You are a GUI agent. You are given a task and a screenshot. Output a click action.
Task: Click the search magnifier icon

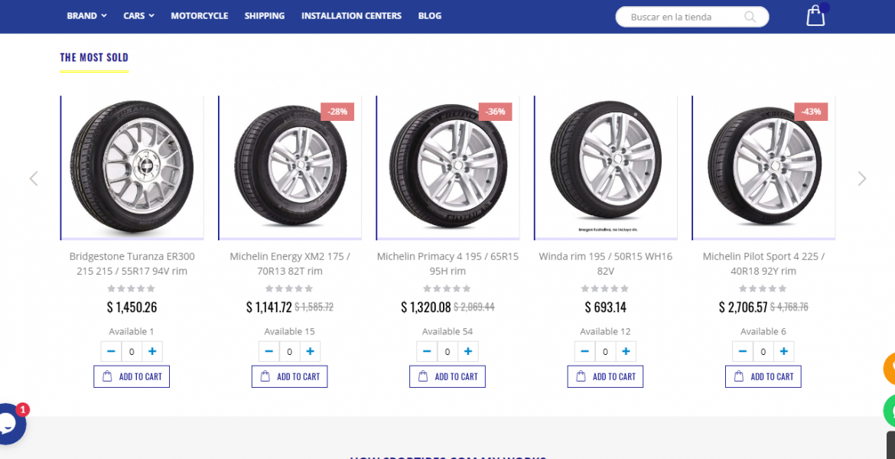[750, 17]
